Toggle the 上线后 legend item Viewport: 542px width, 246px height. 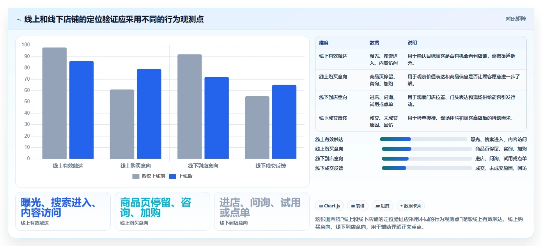pos(181,176)
